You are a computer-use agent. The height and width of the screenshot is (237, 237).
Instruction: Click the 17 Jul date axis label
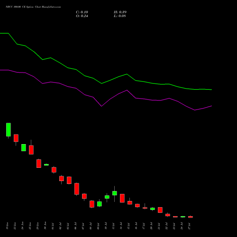(x=144, y=226)
